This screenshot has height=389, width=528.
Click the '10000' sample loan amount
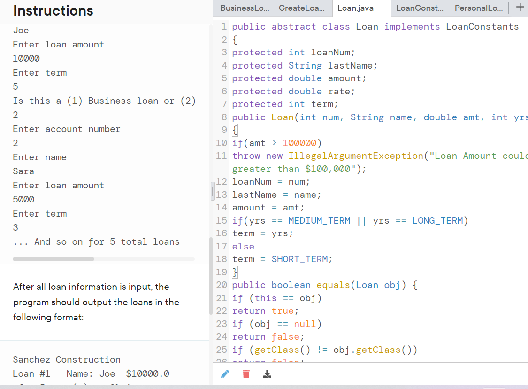tap(26, 58)
